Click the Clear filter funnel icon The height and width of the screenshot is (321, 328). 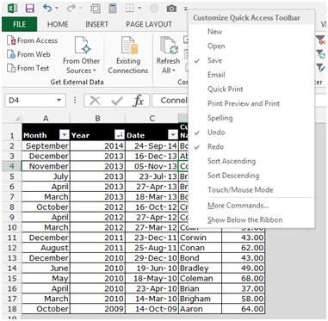(320, 40)
